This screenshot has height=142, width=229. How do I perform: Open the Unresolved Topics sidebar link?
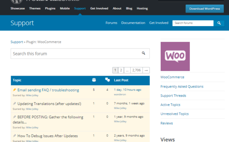coord(175,114)
